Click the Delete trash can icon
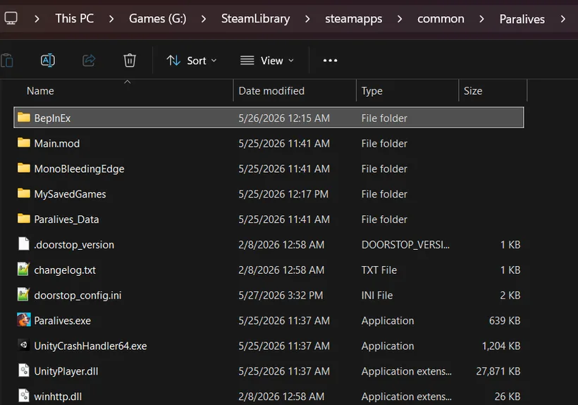Image resolution: width=578 pixels, height=405 pixels. [130, 60]
